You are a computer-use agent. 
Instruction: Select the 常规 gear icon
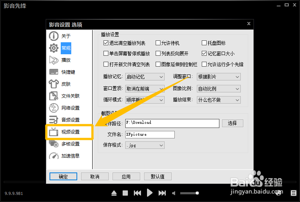tap(54, 48)
